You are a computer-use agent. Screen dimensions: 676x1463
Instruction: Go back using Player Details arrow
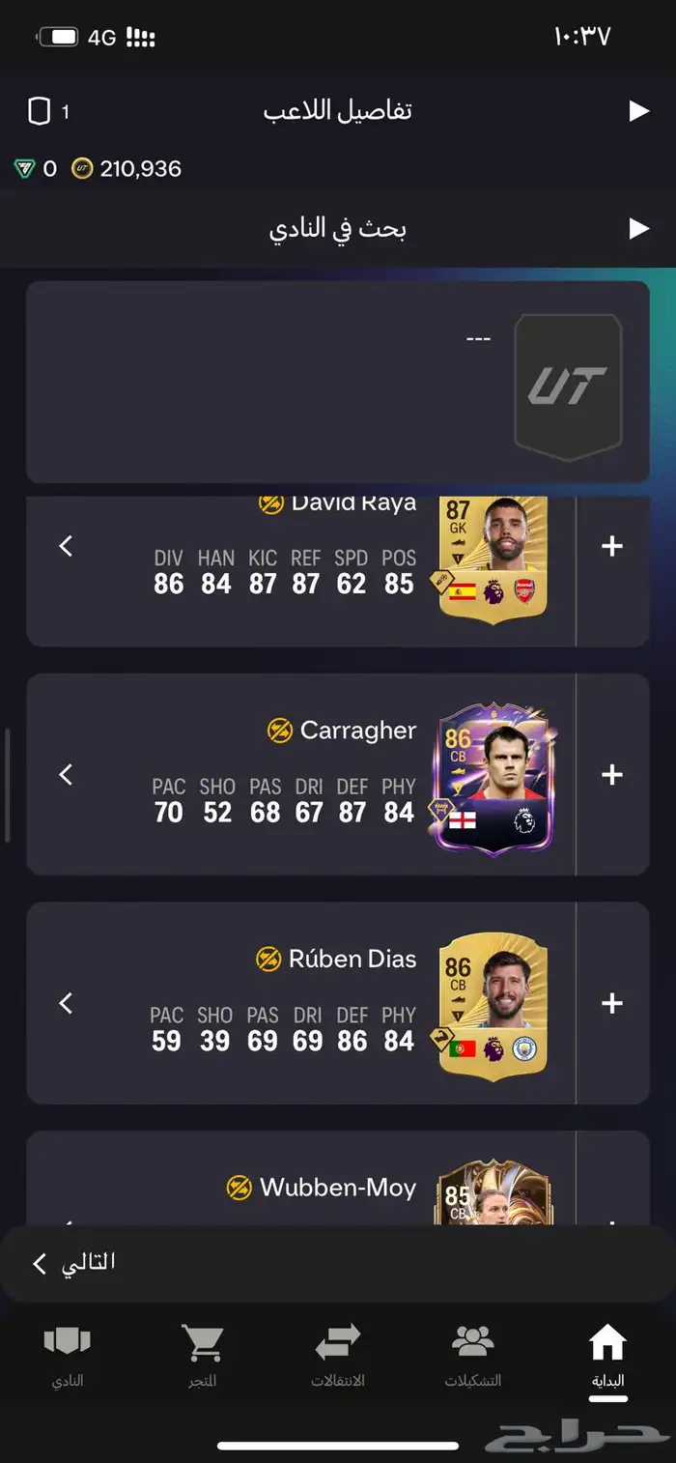[x=638, y=111]
